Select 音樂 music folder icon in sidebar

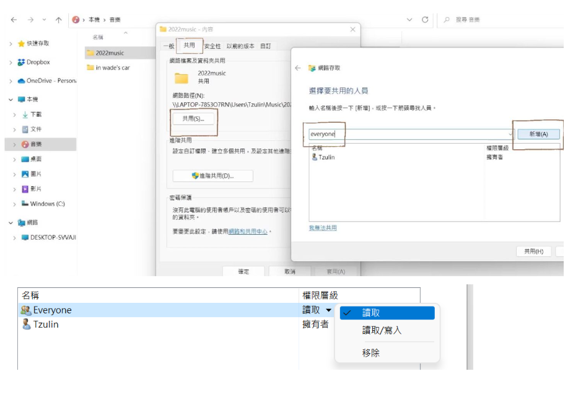coord(25,144)
